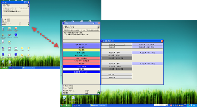Click 仕入伝票 取消・修正 button
This screenshot has width=197, height=107.
point(147,64)
